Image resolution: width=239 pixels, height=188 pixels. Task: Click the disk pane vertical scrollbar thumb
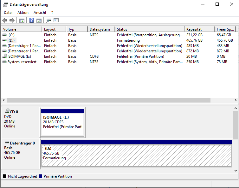coord(236,125)
